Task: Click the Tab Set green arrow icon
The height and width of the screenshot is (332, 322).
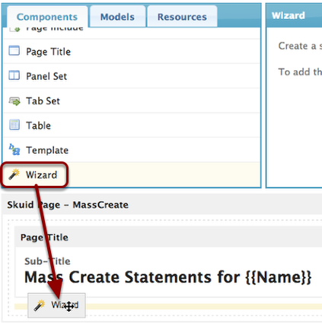Action: click(14, 101)
